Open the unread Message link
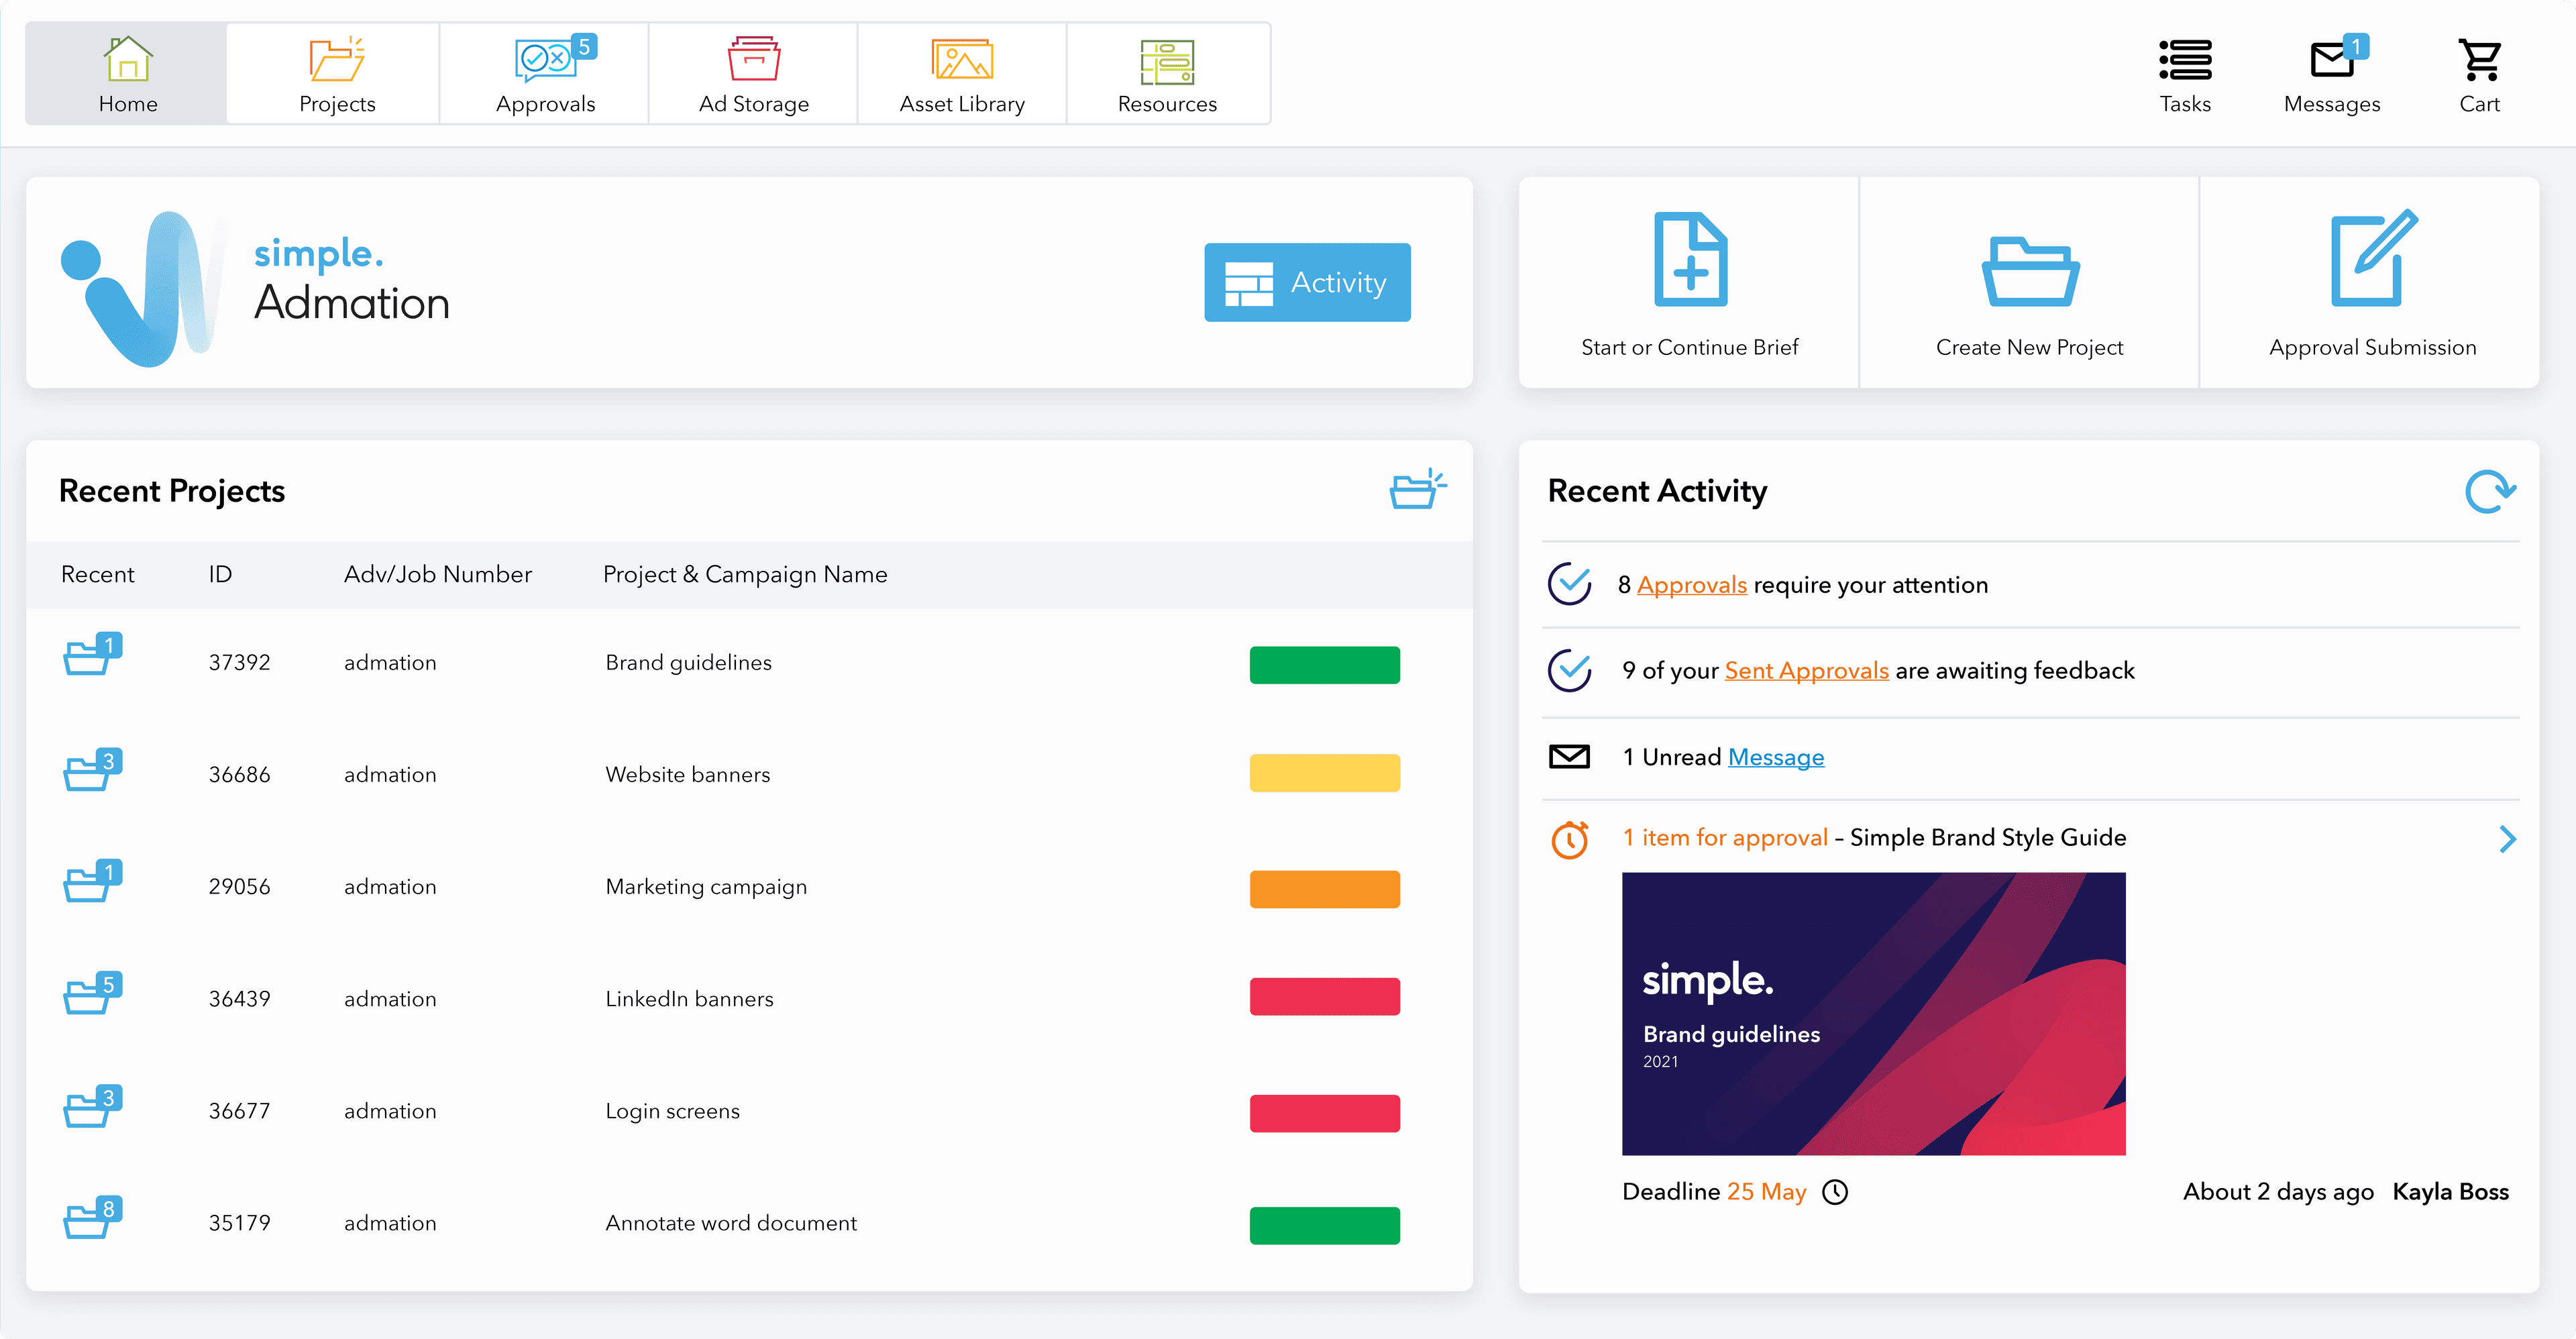This screenshot has width=2576, height=1339. 1775,758
